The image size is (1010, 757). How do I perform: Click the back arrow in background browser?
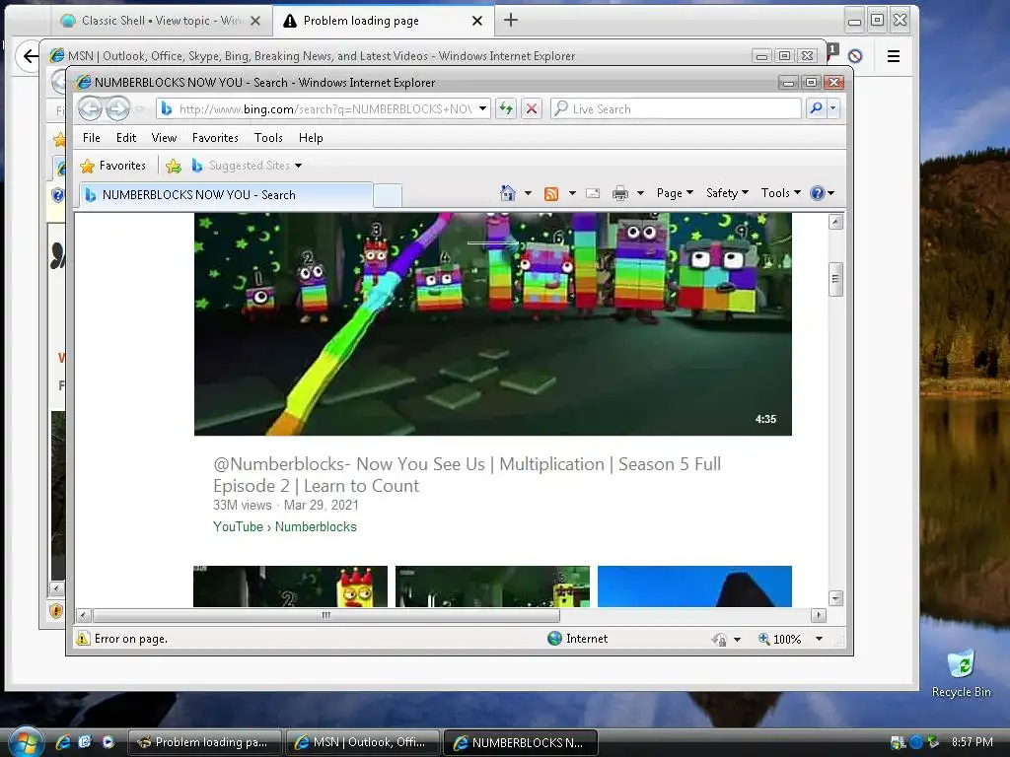click(x=31, y=56)
